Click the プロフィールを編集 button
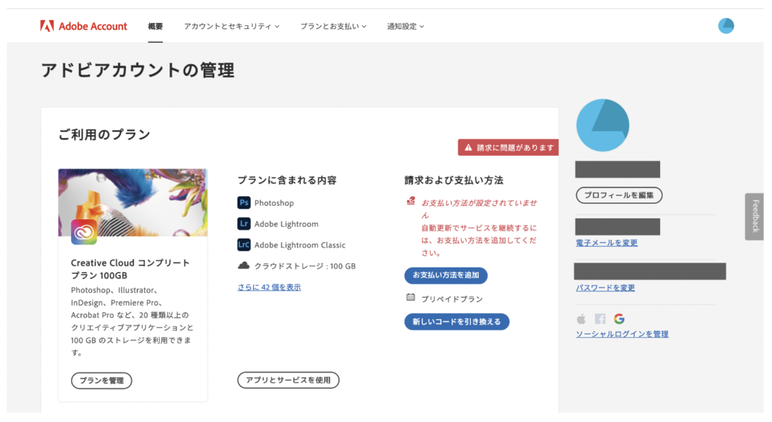The width and height of the screenshot is (772, 422). pos(619,195)
